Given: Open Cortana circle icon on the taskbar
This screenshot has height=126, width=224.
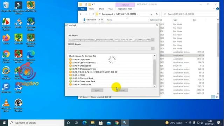Looking at the screenshot, I should (68, 123).
